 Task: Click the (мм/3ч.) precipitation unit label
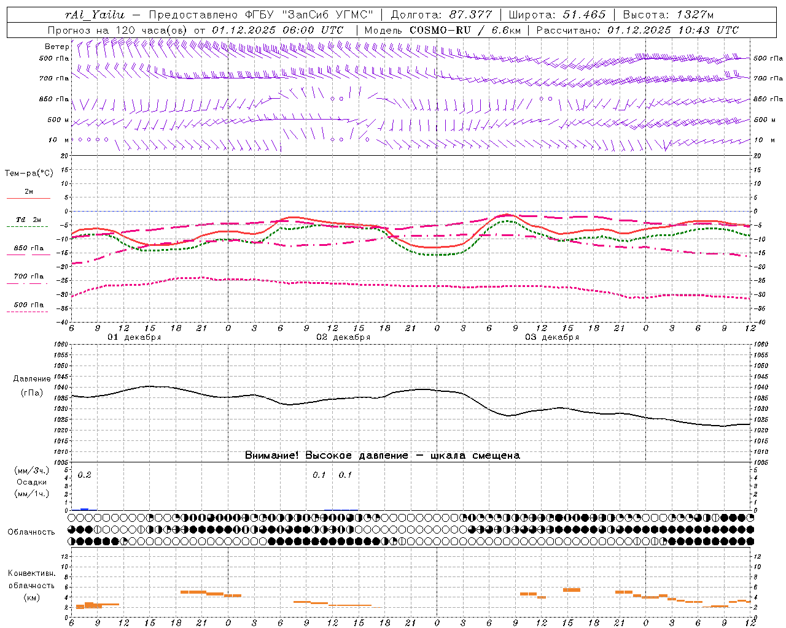tap(32, 471)
